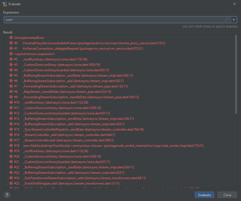Image resolution: width=241 pixels, height=201 pixels.
Task: Click the expand-editor arrows inside expression field
Action: [227, 20]
